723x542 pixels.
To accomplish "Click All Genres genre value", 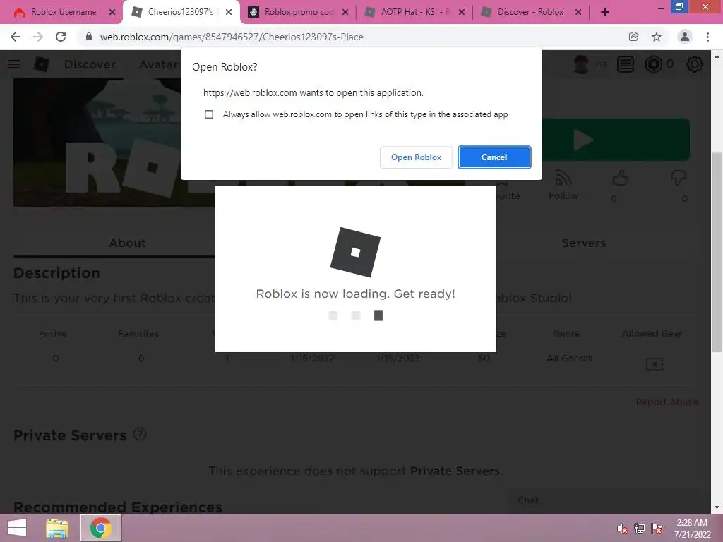I will pyautogui.click(x=570, y=358).
